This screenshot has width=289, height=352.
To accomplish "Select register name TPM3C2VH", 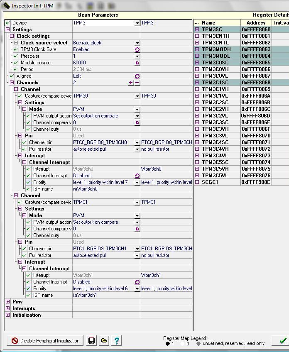I will tap(215, 109).
